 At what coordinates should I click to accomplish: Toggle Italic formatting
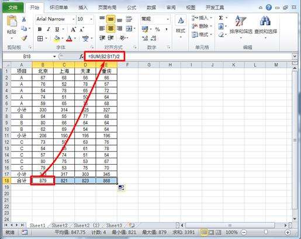pos(49,29)
